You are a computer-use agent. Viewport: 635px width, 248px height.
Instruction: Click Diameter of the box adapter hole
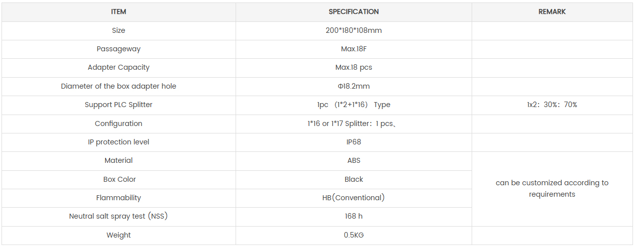(x=119, y=86)
